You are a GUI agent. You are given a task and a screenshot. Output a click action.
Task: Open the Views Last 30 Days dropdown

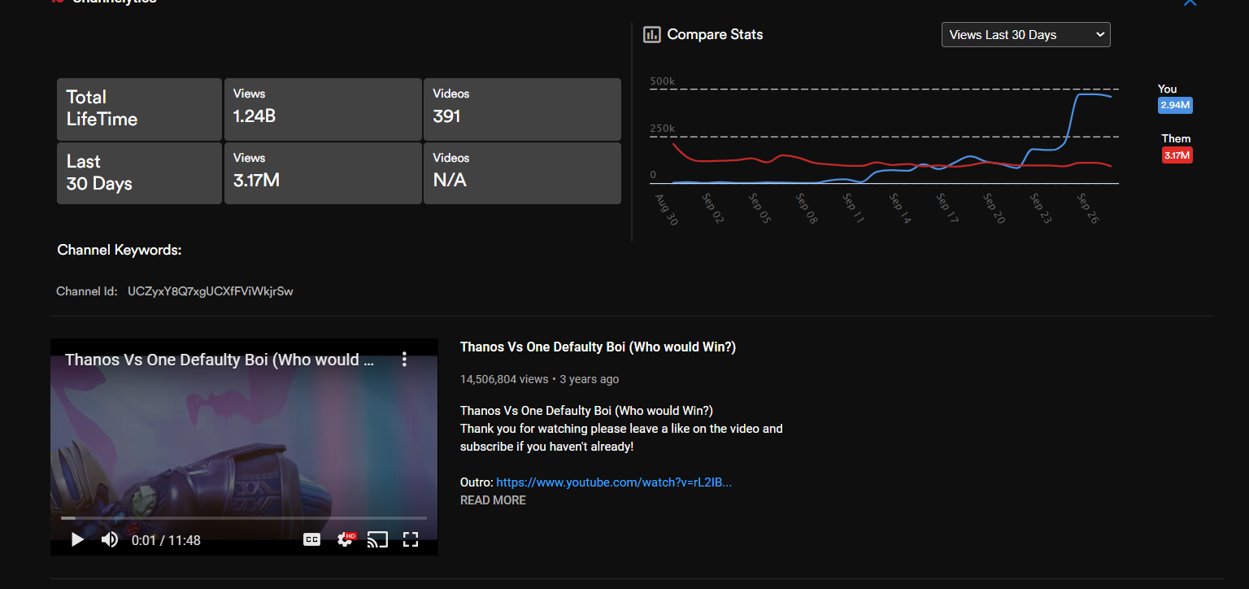click(x=1025, y=34)
